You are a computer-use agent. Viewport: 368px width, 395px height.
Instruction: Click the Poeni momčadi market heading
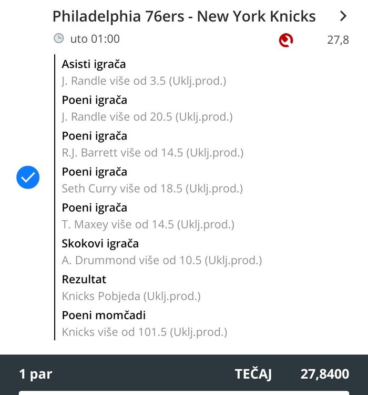[104, 315]
